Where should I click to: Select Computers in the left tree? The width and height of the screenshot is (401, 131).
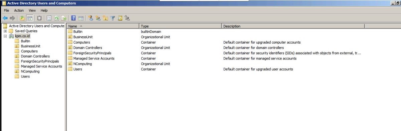(x=29, y=51)
